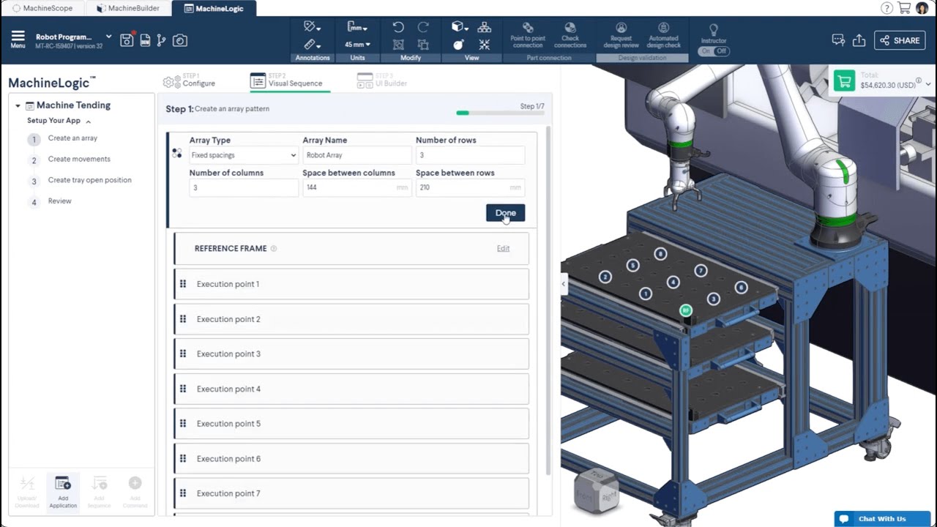This screenshot has height=527, width=937.
Task: Open the hierarchy tree view icon
Action: [484, 27]
